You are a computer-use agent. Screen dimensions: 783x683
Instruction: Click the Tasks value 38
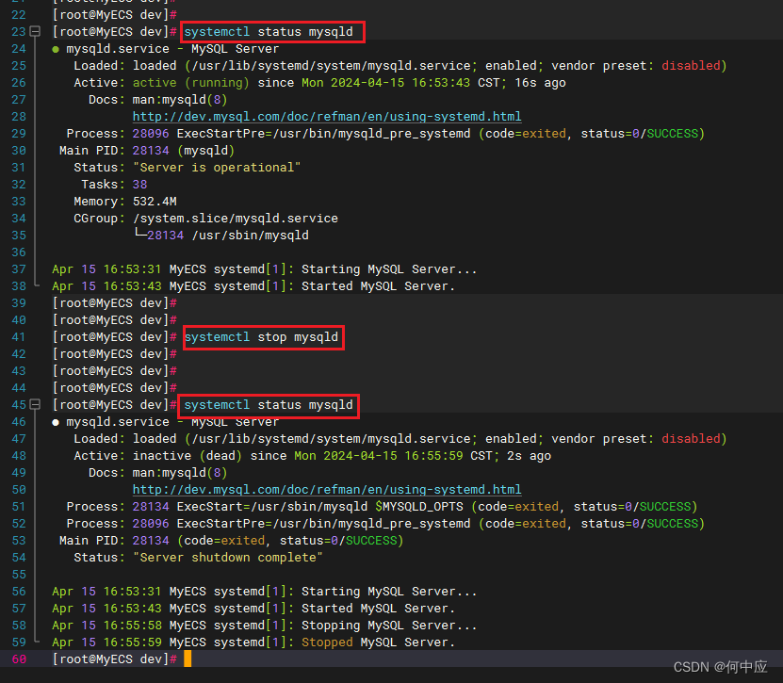pyautogui.click(x=139, y=185)
